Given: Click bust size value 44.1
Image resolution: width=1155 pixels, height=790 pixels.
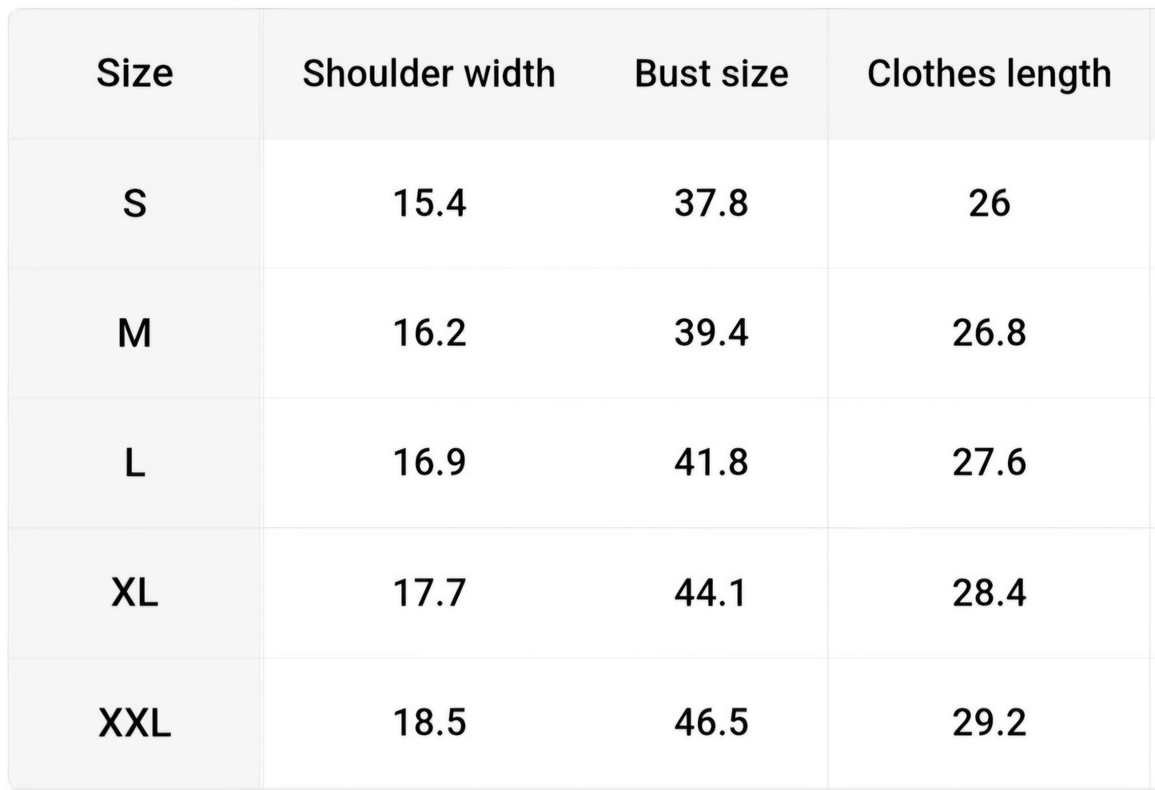Looking at the screenshot, I should [711, 593].
